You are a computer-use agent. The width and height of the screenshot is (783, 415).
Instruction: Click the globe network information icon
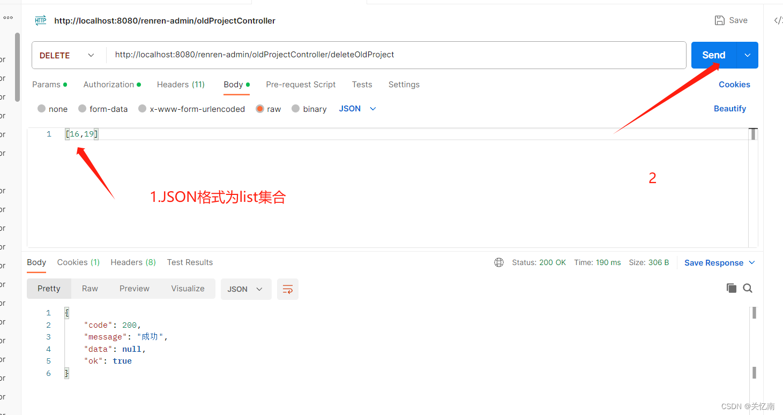pos(498,262)
